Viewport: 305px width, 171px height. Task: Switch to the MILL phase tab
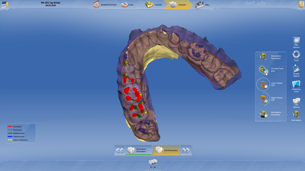(202, 5)
